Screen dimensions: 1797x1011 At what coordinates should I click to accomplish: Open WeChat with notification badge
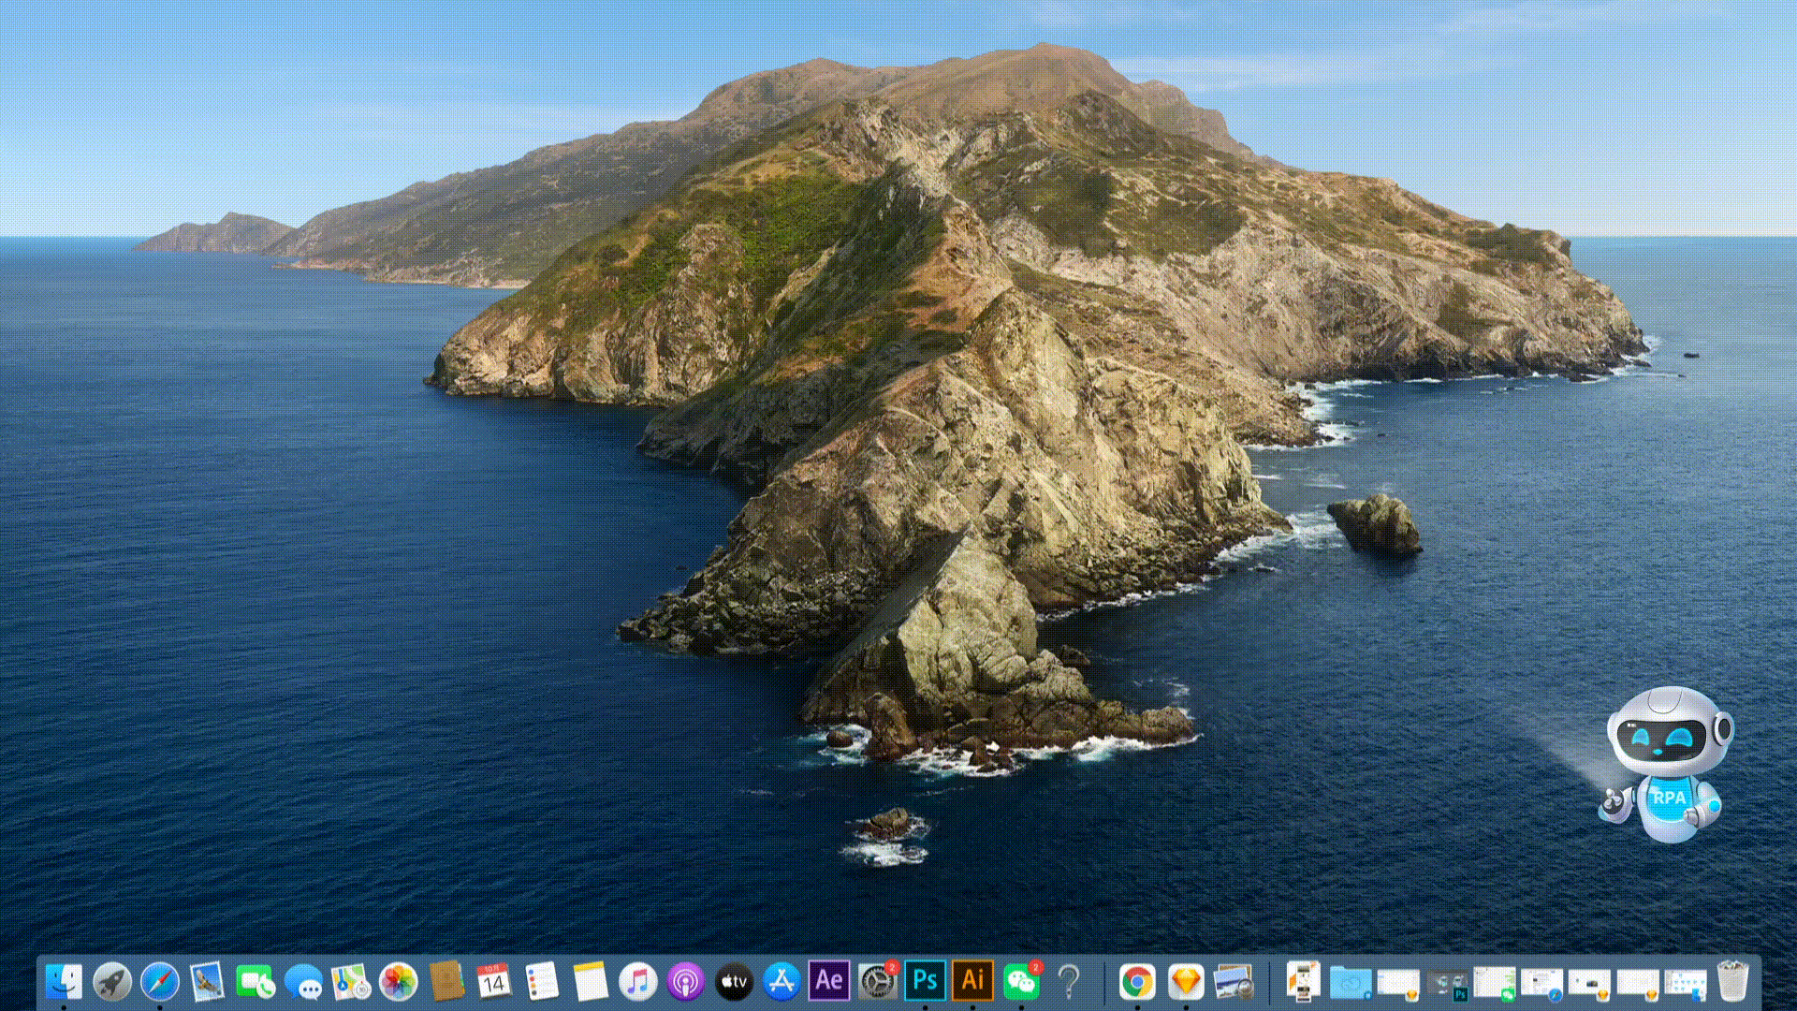click(x=1021, y=981)
